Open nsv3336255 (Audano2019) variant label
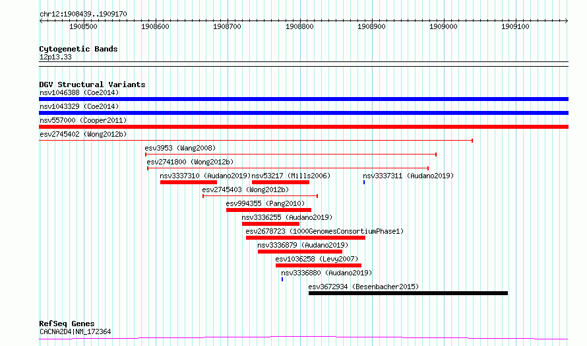This screenshot has width=587, height=346. pos(287,217)
